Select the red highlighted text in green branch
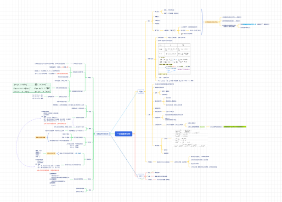The image size is (282, 202). tap(62, 74)
